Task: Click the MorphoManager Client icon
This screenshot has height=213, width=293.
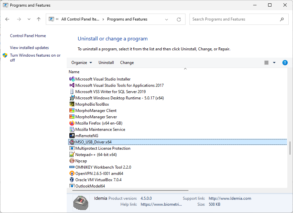Action: [72, 111]
